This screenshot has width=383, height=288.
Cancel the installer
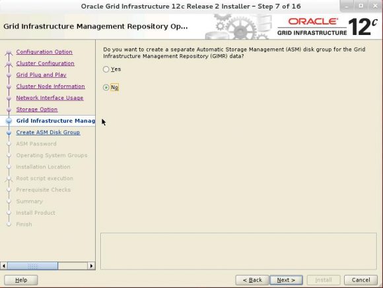pos(361,280)
